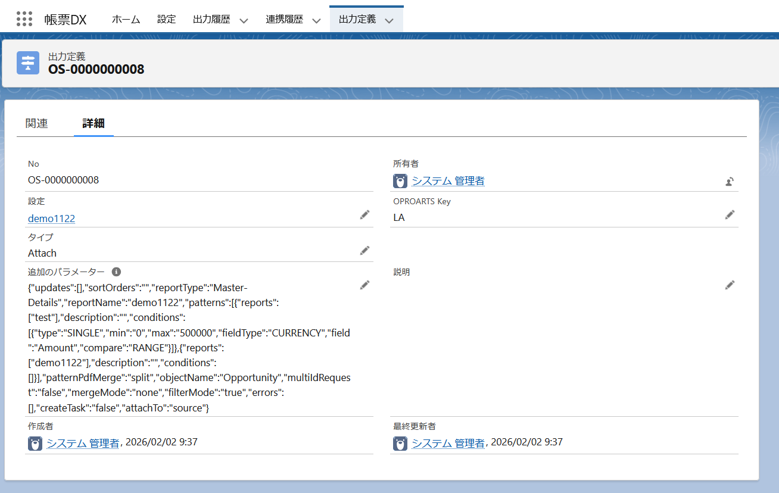Screen dimensions: 779x493
Task: Expand the 出力定義 tab dropdown chevron
Action: [389, 20]
